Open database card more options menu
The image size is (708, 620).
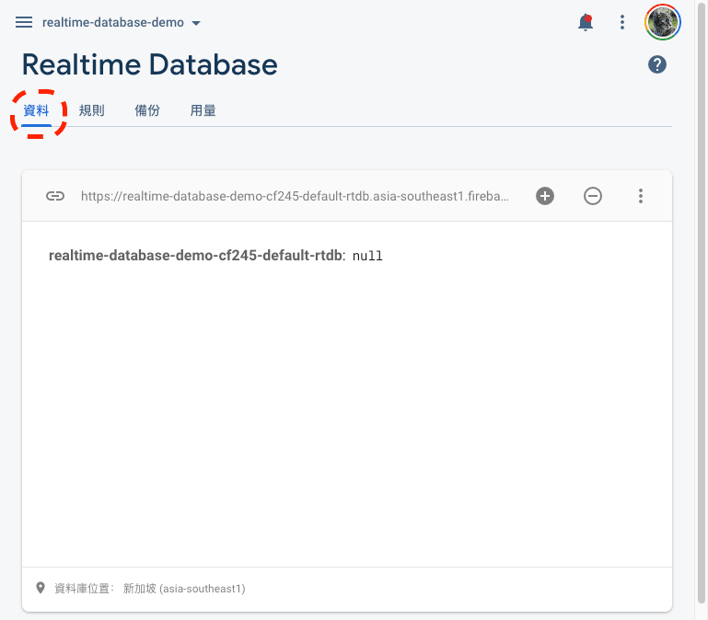click(640, 196)
